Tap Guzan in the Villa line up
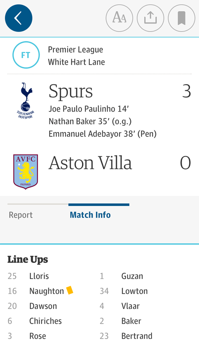The width and height of the screenshot is (199, 342). click(132, 276)
